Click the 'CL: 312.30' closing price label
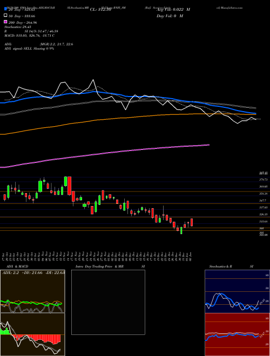 pyautogui.click(x=100, y=10)
